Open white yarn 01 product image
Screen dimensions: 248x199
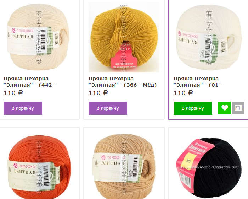[x=209, y=37]
